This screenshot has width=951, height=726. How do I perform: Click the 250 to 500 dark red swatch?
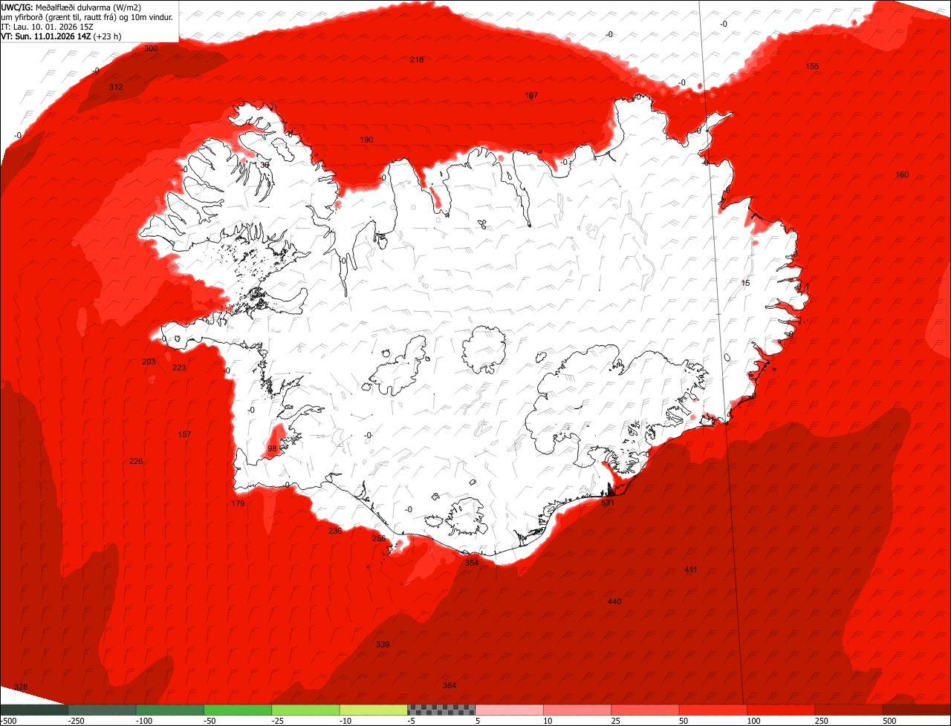pos(849,710)
